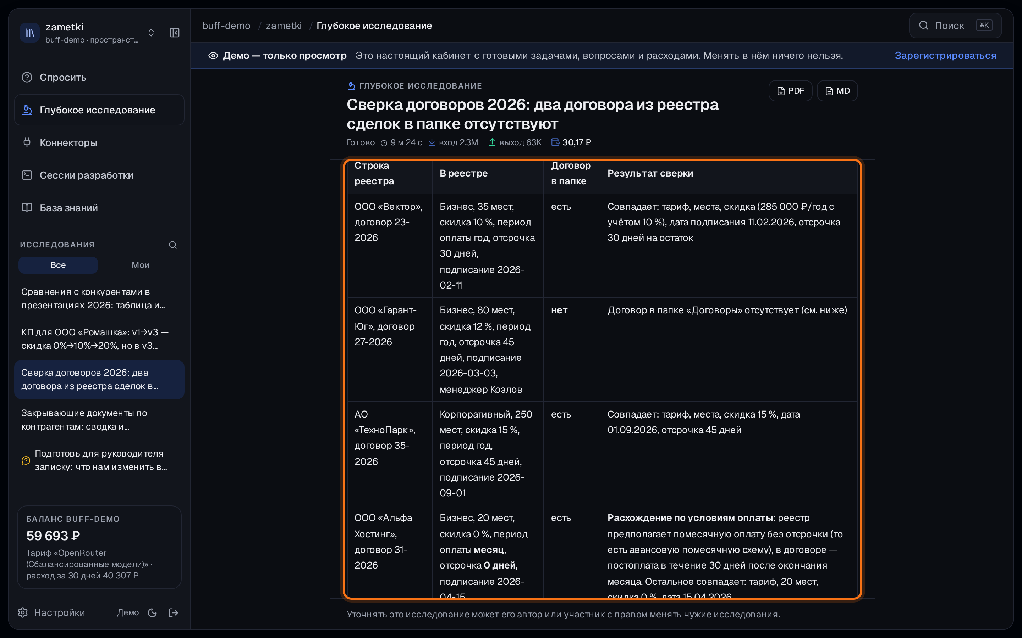Toggle dark mode moon icon

click(x=153, y=613)
